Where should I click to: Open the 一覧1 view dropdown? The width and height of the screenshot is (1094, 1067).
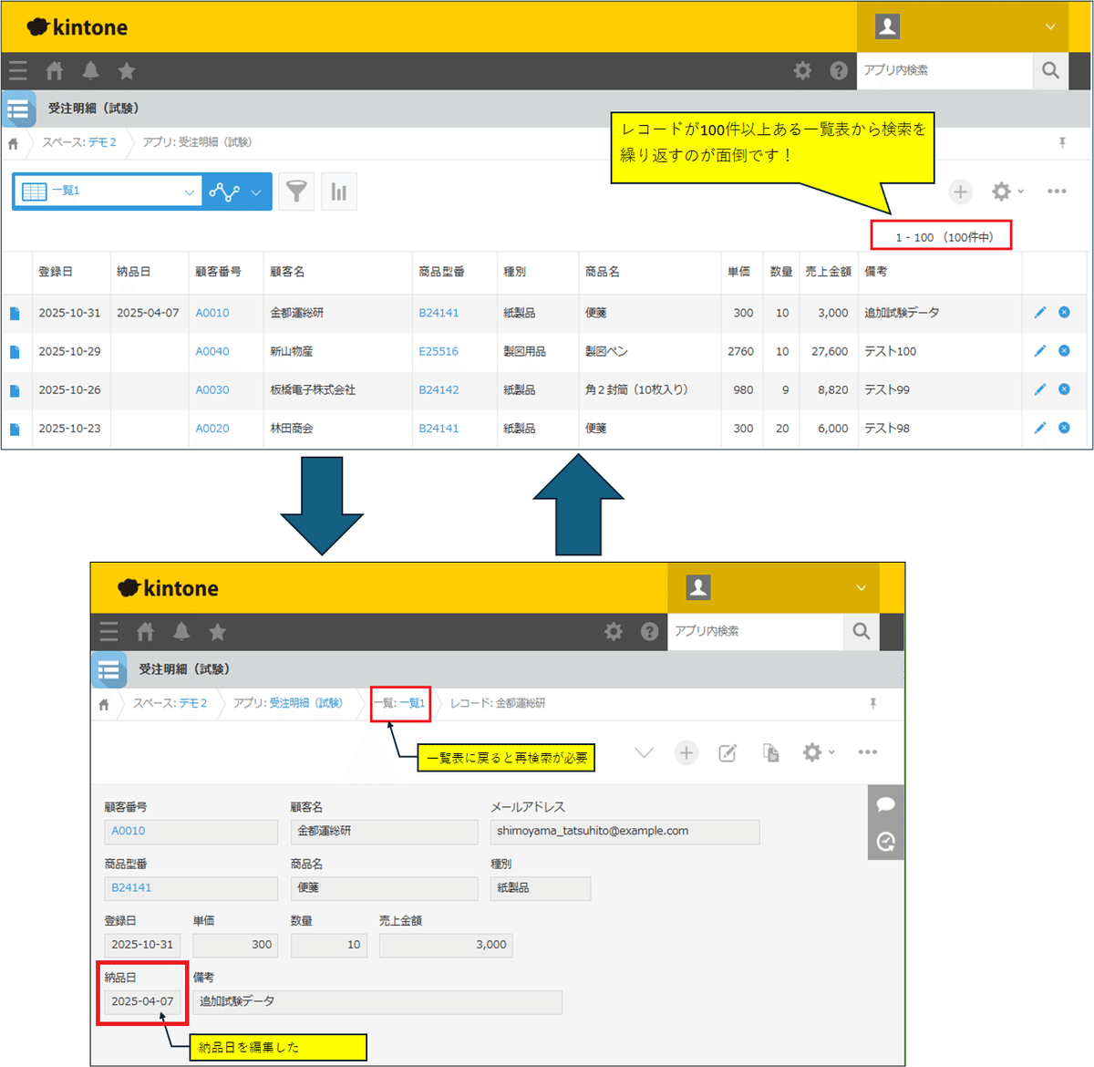(x=108, y=192)
